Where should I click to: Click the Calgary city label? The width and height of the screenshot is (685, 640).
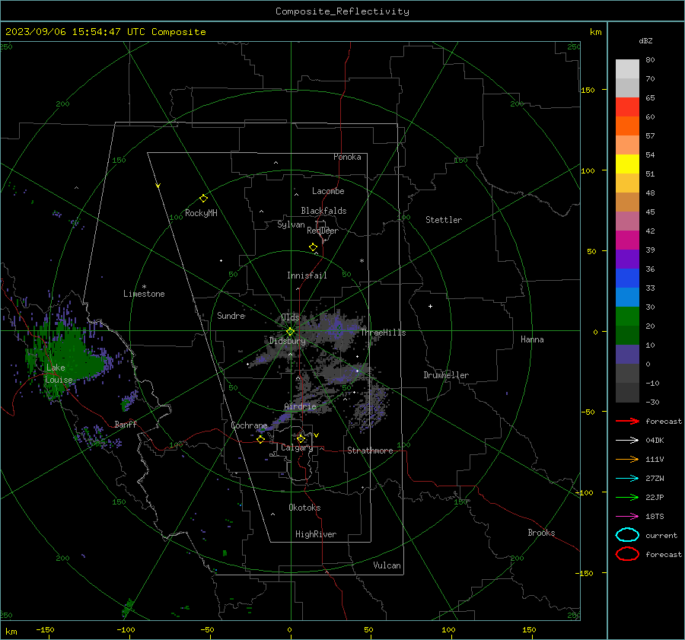click(x=297, y=447)
